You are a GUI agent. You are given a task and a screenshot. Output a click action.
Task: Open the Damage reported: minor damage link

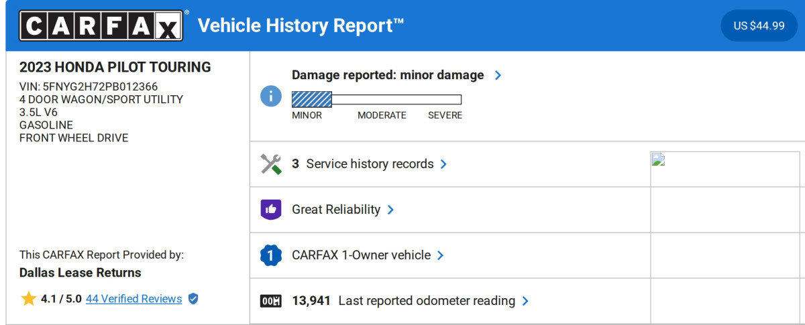coord(387,75)
